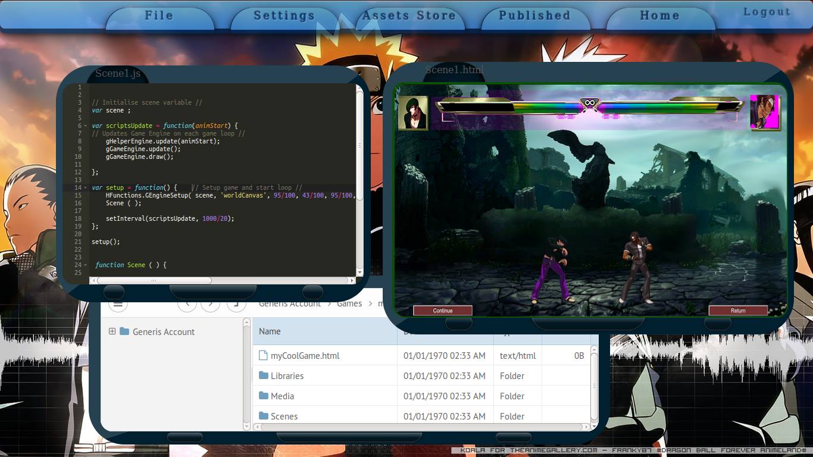Click the Continue button in the game
813x457 pixels.
click(443, 311)
